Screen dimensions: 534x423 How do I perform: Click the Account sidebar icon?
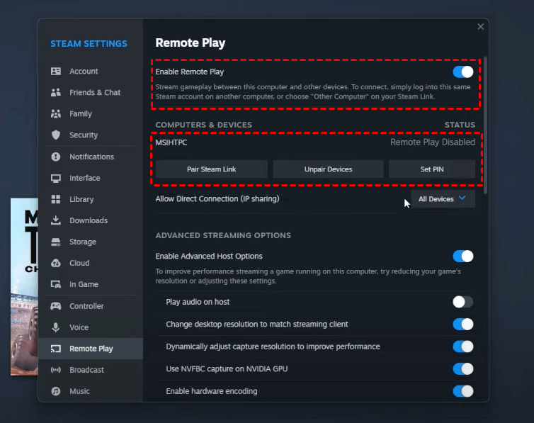click(56, 71)
